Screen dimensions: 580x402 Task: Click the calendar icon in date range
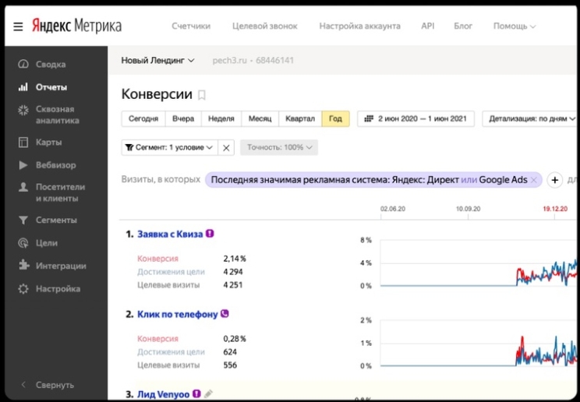coord(369,118)
